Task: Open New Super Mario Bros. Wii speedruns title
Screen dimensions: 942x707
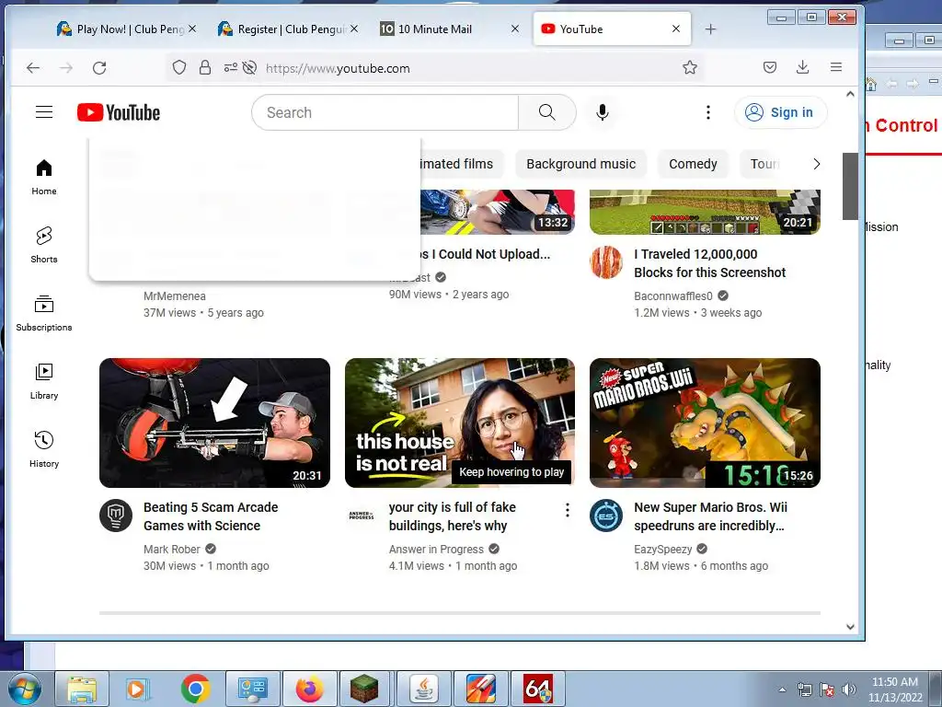Action: pos(711,516)
